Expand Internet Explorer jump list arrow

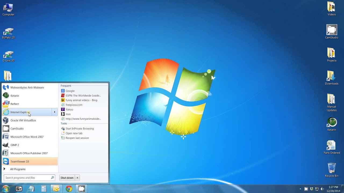pos(55,112)
